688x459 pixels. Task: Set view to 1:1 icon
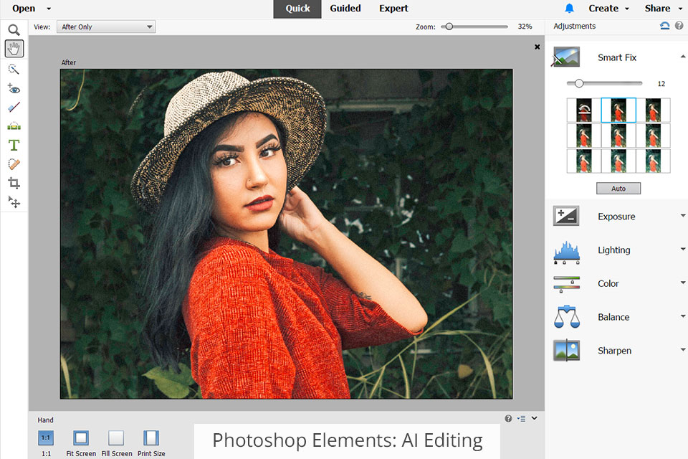coord(46,438)
